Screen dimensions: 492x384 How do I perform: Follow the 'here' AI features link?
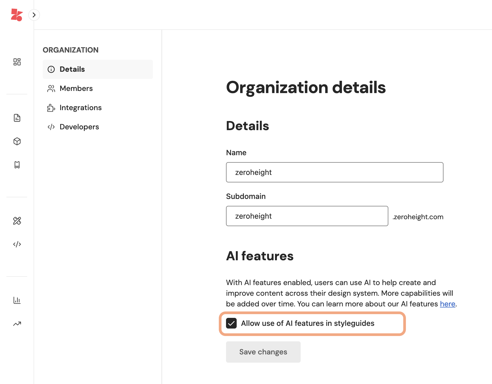pos(447,304)
